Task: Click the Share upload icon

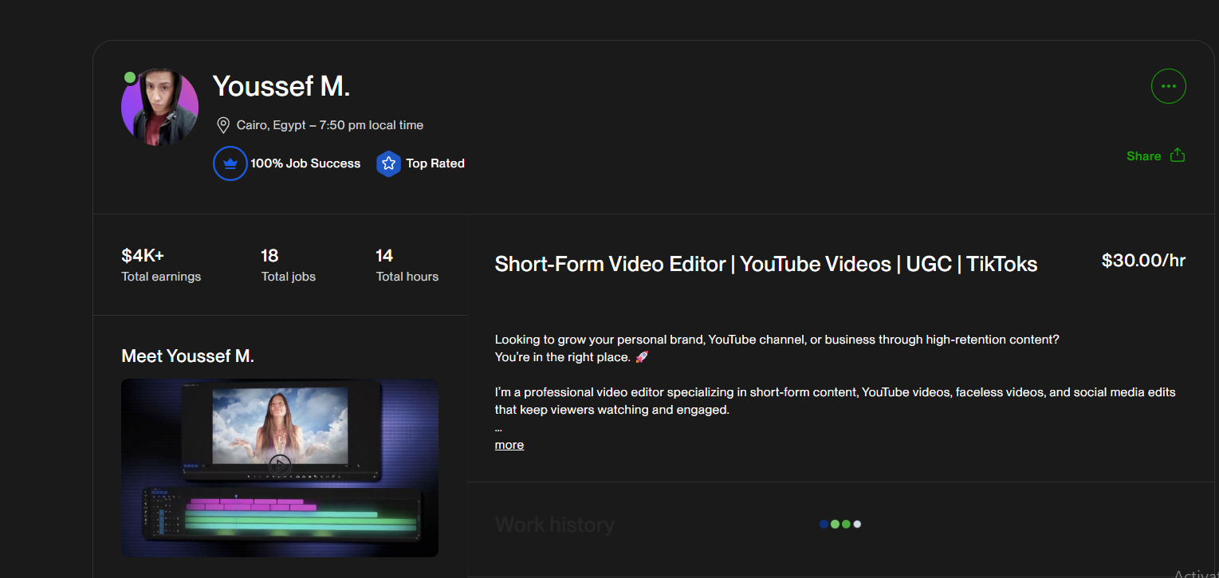Action: 1177,155
